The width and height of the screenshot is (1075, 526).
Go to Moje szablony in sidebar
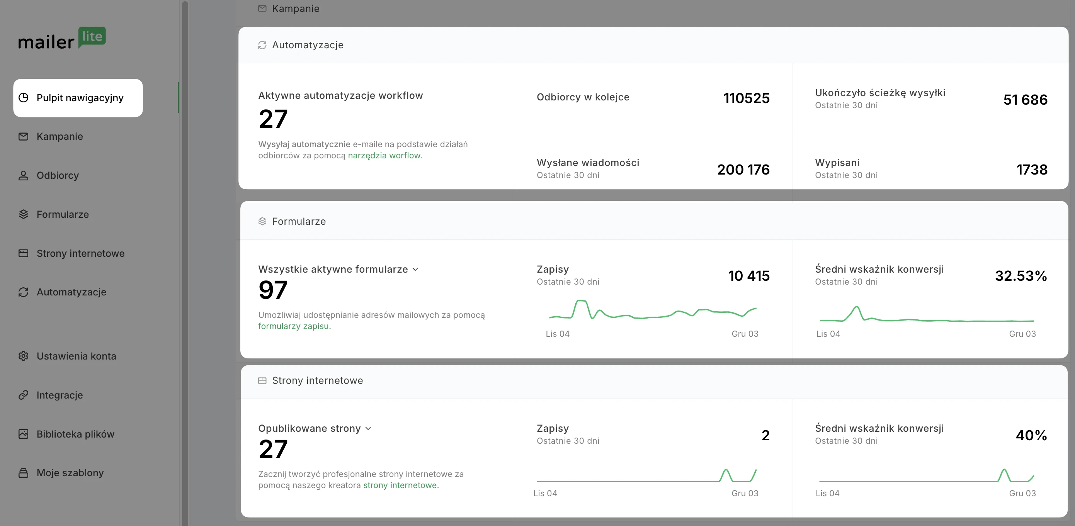coord(70,473)
